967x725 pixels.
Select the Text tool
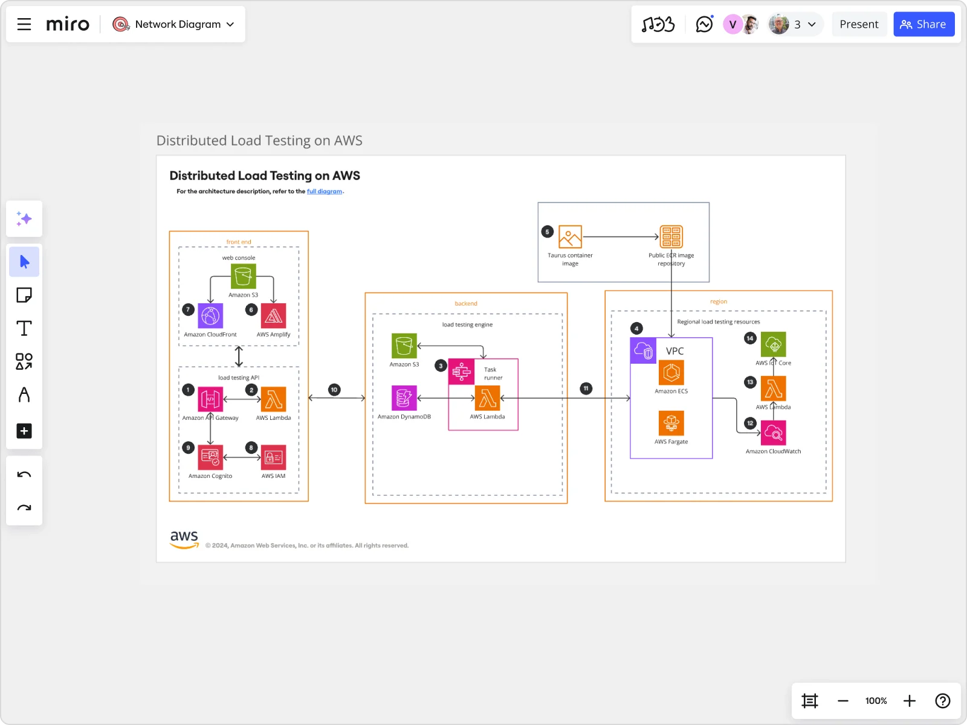24,328
